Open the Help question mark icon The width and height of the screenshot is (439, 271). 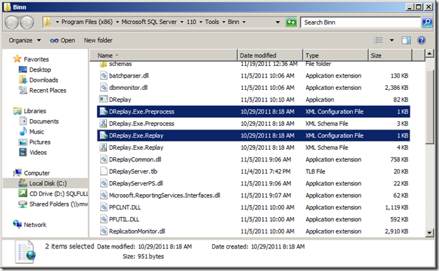click(x=421, y=41)
